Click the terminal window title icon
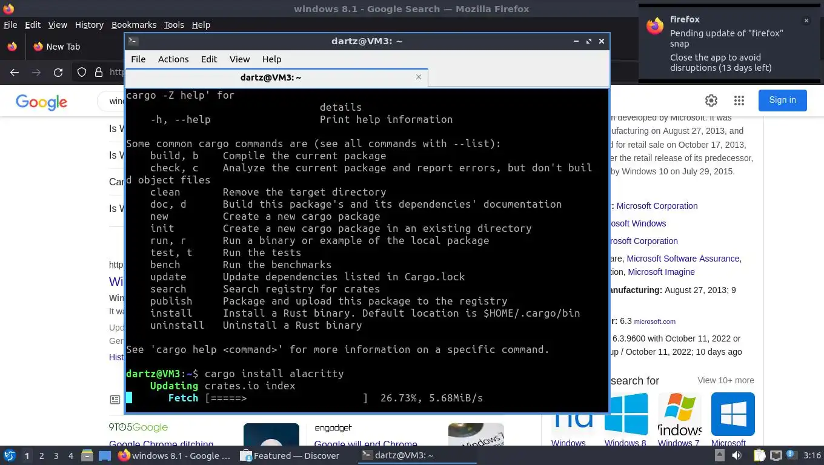The width and height of the screenshot is (824, 465). click(x=133, y=41)
